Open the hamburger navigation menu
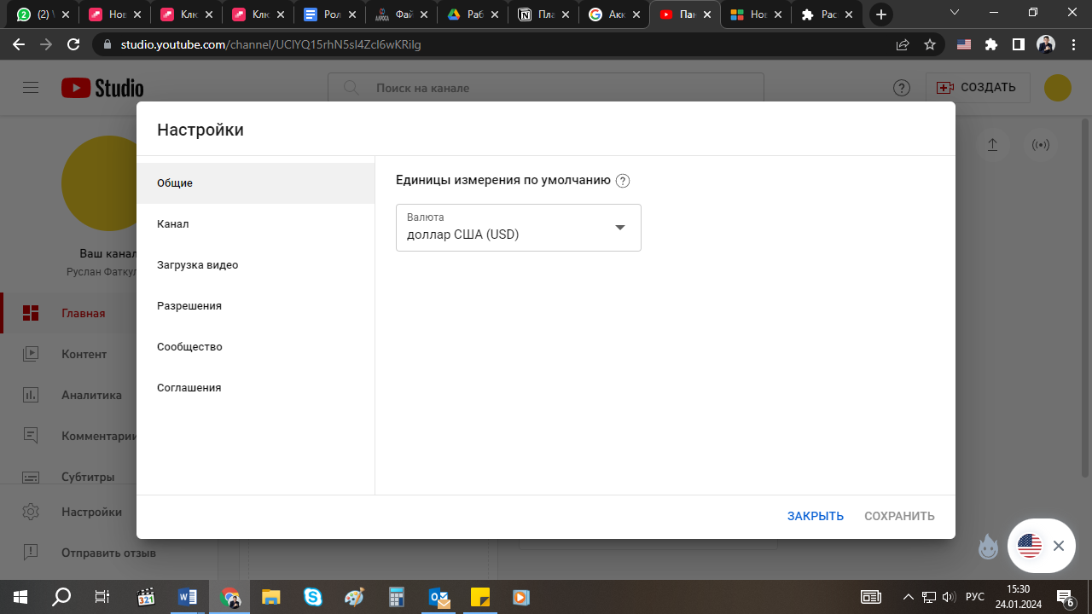This screenshot has height=614, width=1092. (x=32, y=88)
